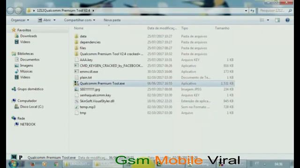Click the Disco Local (C:) drive icon
Image resolution: width=300 pixels, height=168 pixels.
click(17, 107)
